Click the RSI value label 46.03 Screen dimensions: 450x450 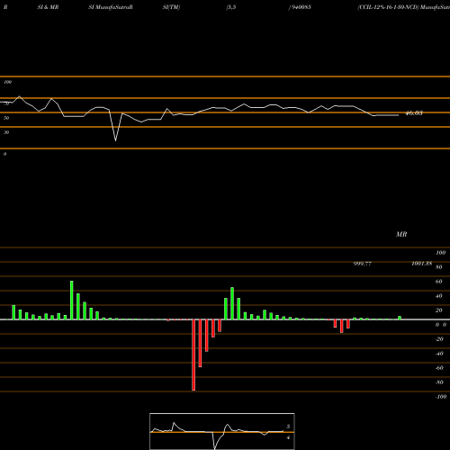[414, 113]
